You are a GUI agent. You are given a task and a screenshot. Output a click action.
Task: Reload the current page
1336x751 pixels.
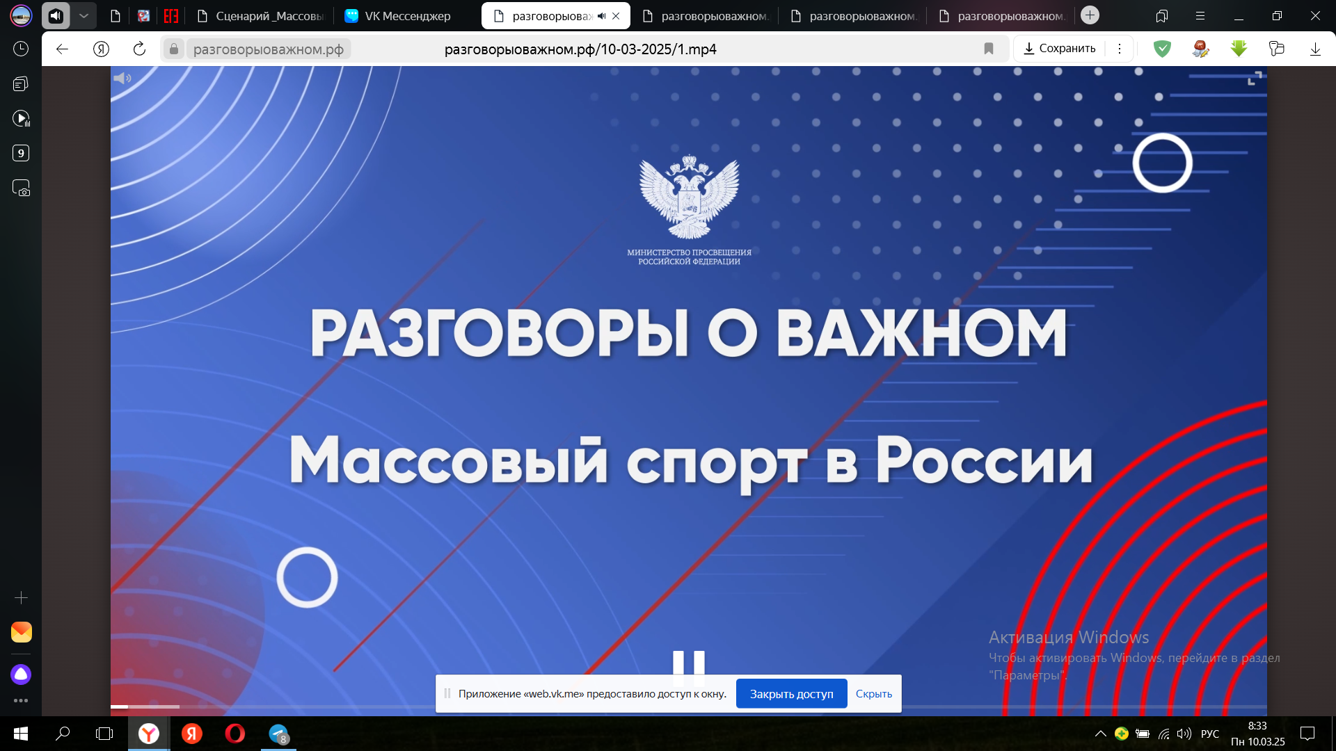(139, 49)
